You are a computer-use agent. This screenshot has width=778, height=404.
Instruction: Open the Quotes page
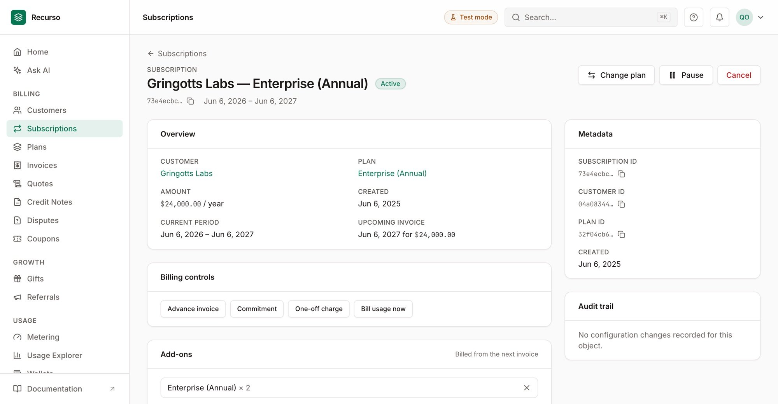[x=65, y=184]
